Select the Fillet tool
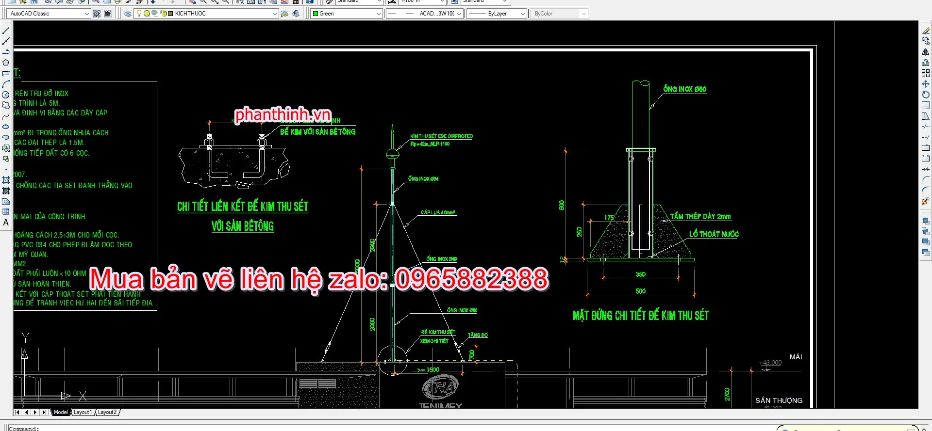 [926, 191]
